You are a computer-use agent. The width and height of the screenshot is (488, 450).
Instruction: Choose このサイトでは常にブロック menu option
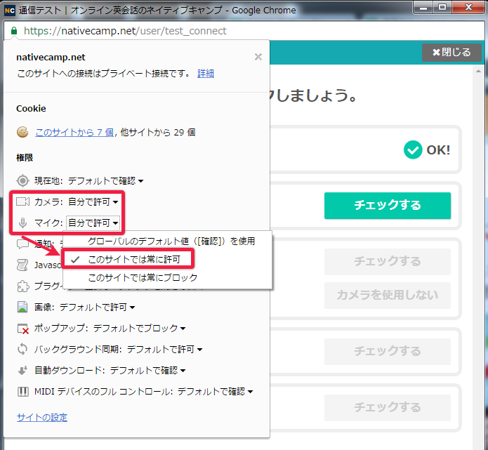[x=143, y=277]
